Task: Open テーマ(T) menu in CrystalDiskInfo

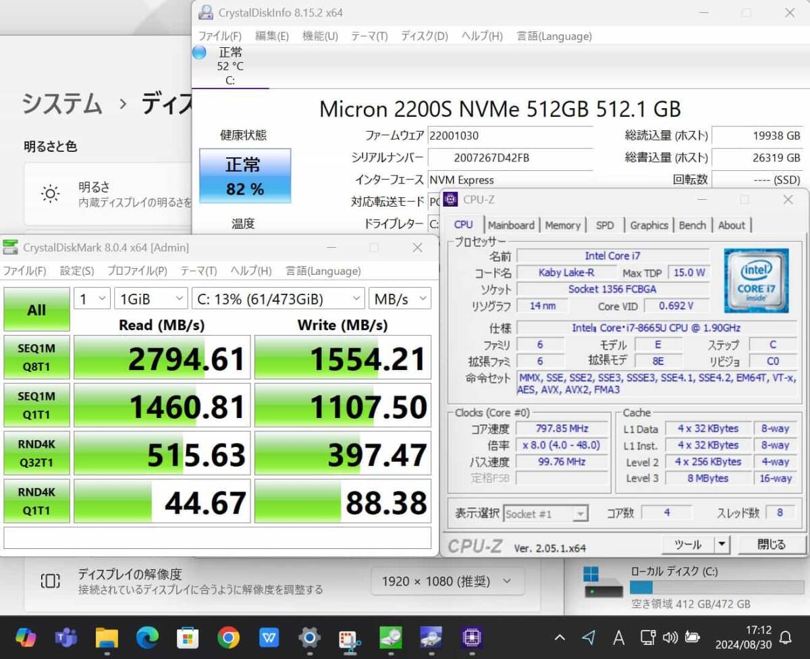Action: pyautogui.click(x=369, y=36)
